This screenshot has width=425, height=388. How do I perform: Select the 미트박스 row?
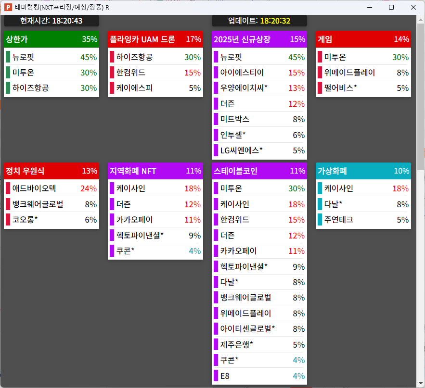point(259,119)
